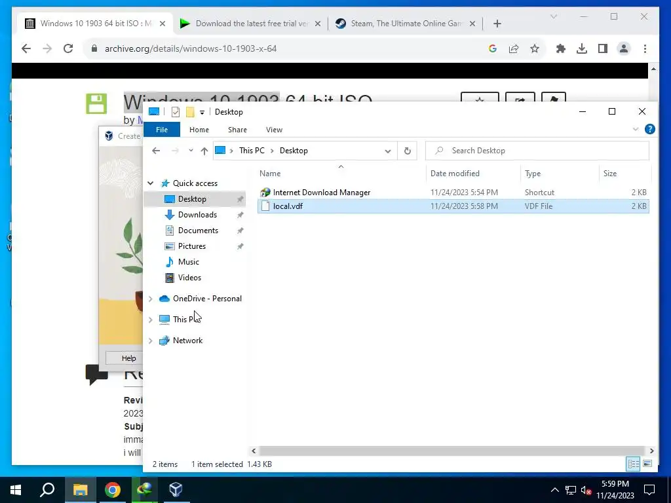671x503 pixels.
Task: Navigate back in File Explorer
Action: point(156,151)
